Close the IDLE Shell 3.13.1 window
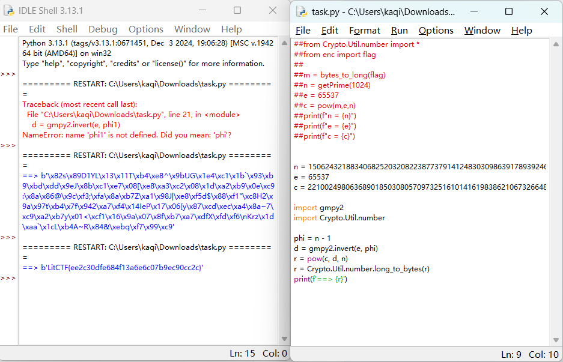The image size is (563, 362). (272, 11)
